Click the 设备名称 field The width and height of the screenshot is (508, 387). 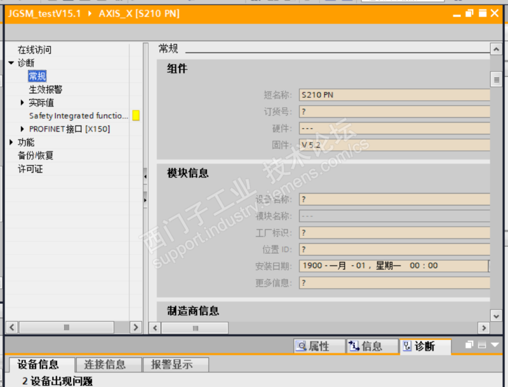(x=394, y=199)
